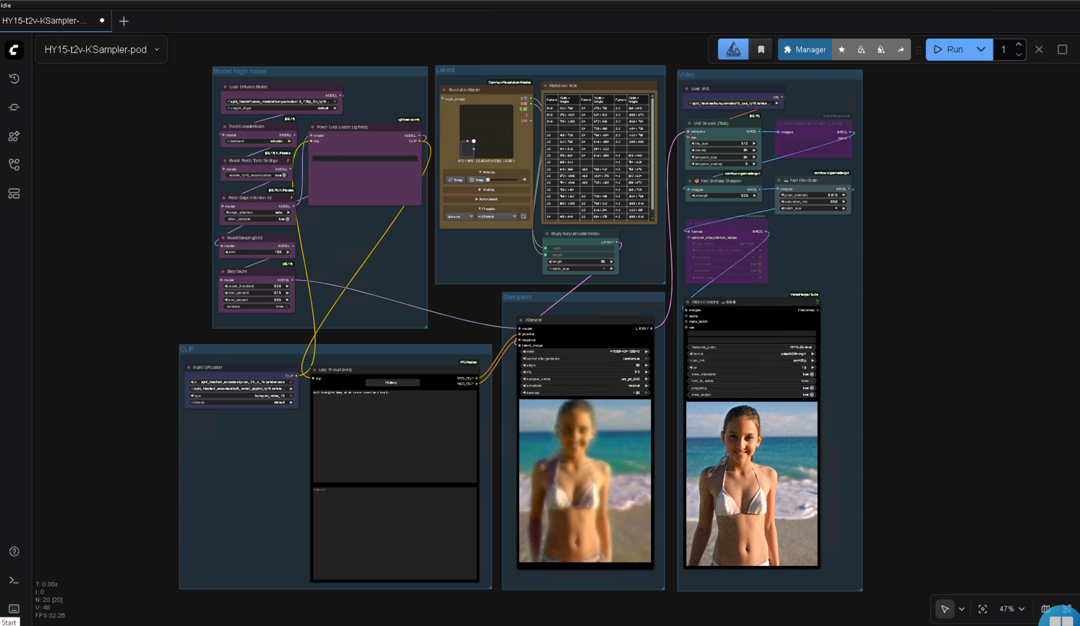Select the HY15-t2v-KSampler workflow tab
This screenshot has width=1080, height=626.
(45, 21)
